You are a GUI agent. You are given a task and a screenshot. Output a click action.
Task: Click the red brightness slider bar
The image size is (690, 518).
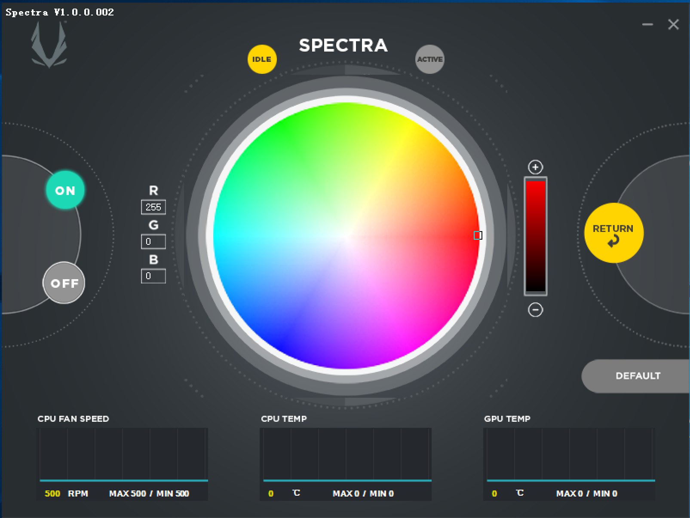535,236
